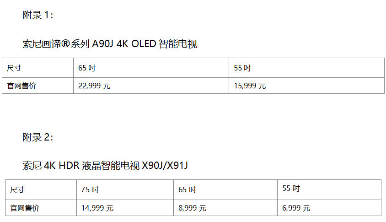Select the '官网售价' cell in the A90J table

click(21, 86)
